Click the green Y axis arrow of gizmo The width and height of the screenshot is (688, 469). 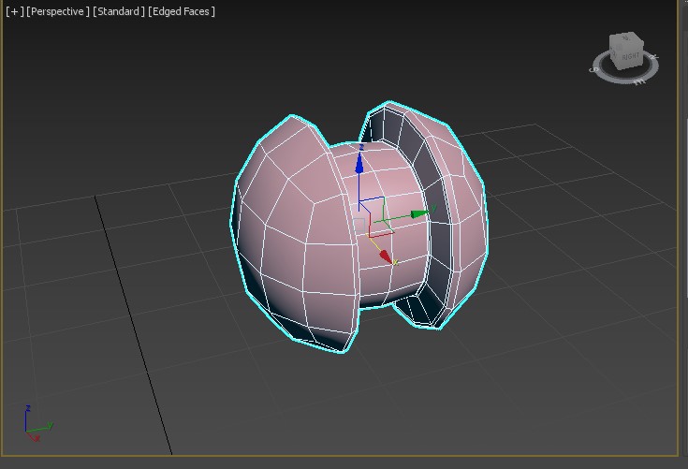(420, 214)
